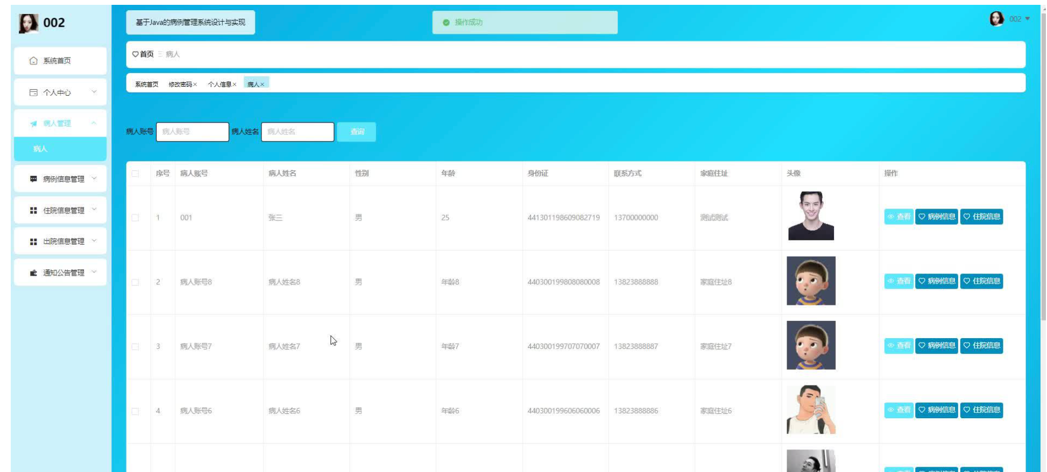Click the 联系方式 column header
The image size is (1047, 472).
627,174
